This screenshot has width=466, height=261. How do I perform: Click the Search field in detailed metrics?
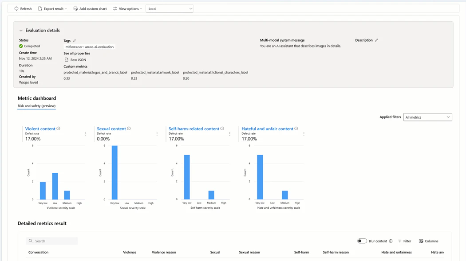coord(52,241)
